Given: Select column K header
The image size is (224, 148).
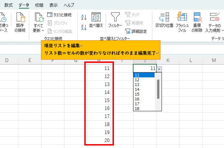Looking at the screenshot, I should [x=168, y=60].
